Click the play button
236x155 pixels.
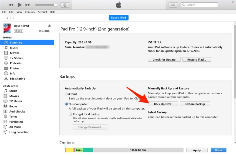[x=19, y=5]
